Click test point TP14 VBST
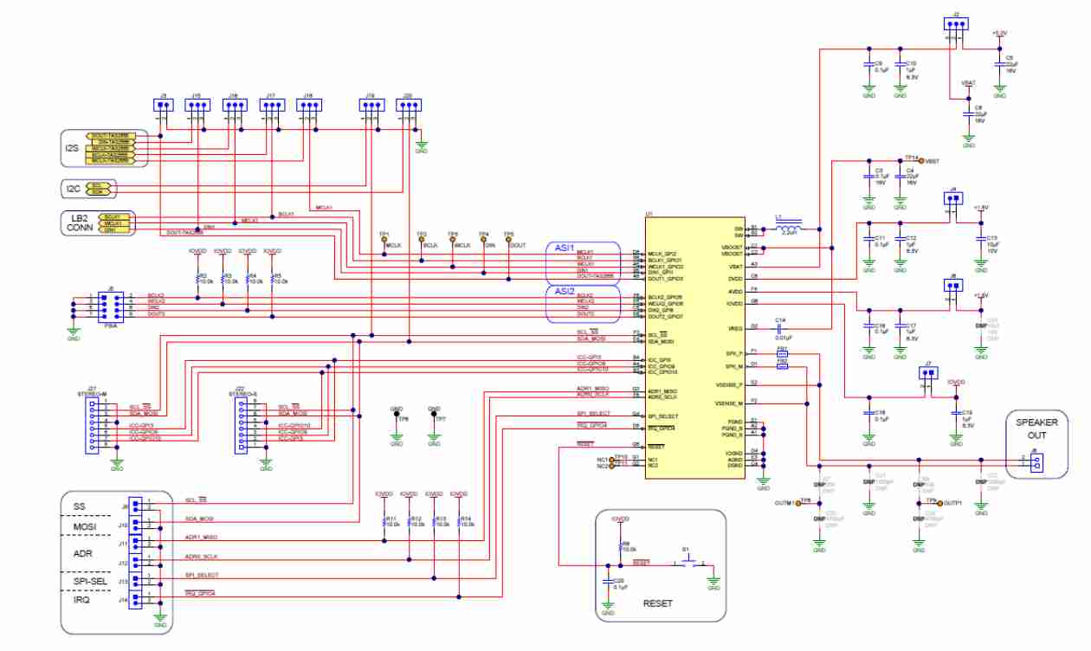Image resolution: width=1091 pixels, height=651 pixels. pyautogui.click(x=920, y=161)
